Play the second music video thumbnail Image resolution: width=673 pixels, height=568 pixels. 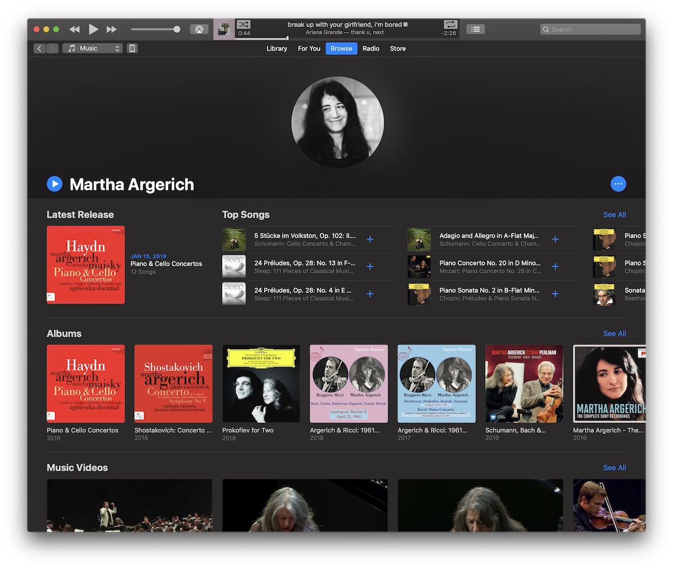point(305,506)
